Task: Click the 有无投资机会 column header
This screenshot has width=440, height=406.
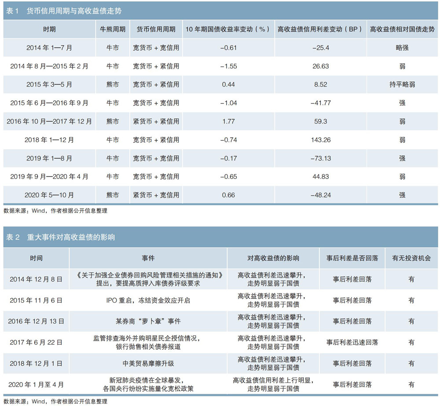Action: pos(411,258)
